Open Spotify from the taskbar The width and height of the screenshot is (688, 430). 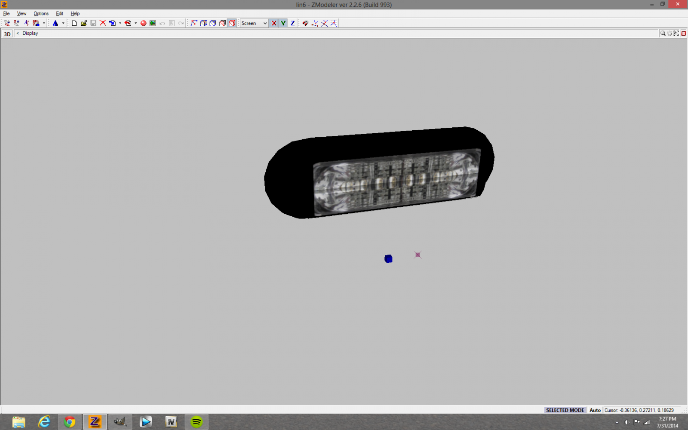tap(197, 422)
